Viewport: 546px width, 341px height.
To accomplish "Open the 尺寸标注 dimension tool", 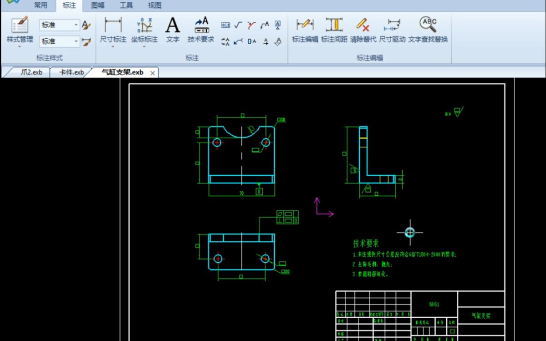I will [x=113, y=30].
